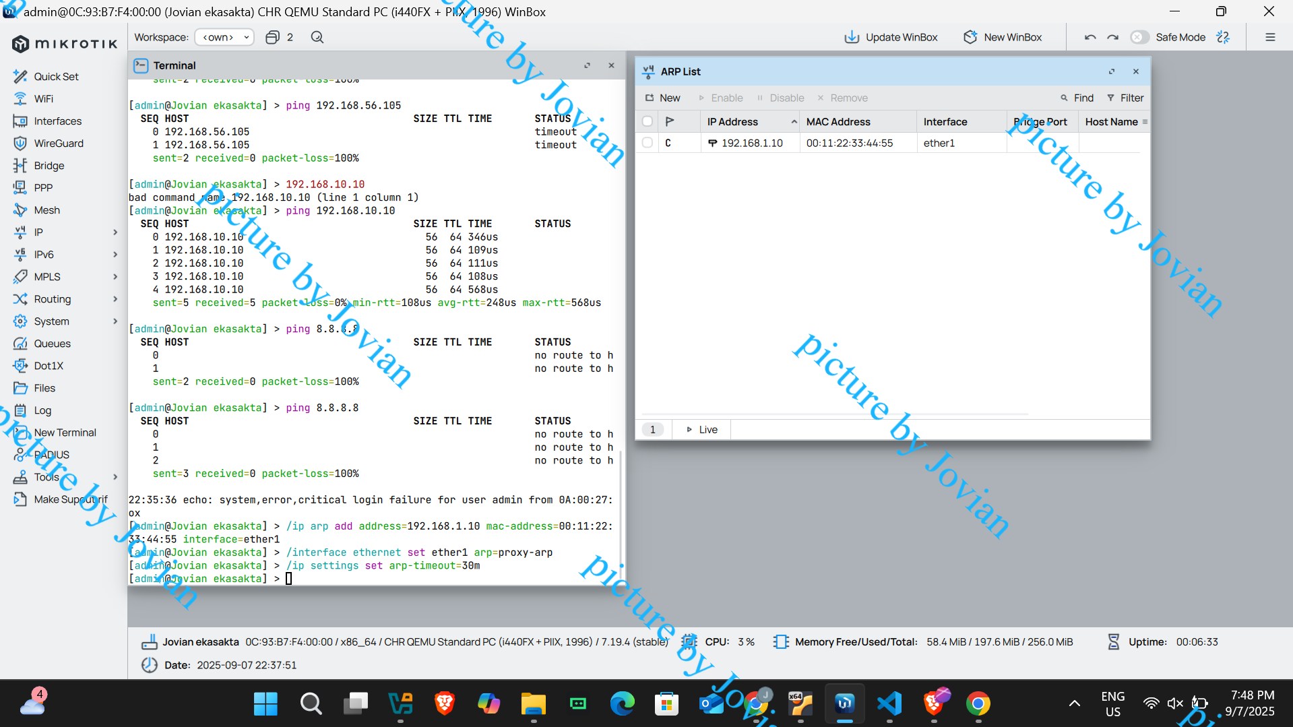
Task: Check the select-all checkbox in ARP List
Action: coord(648,121)
